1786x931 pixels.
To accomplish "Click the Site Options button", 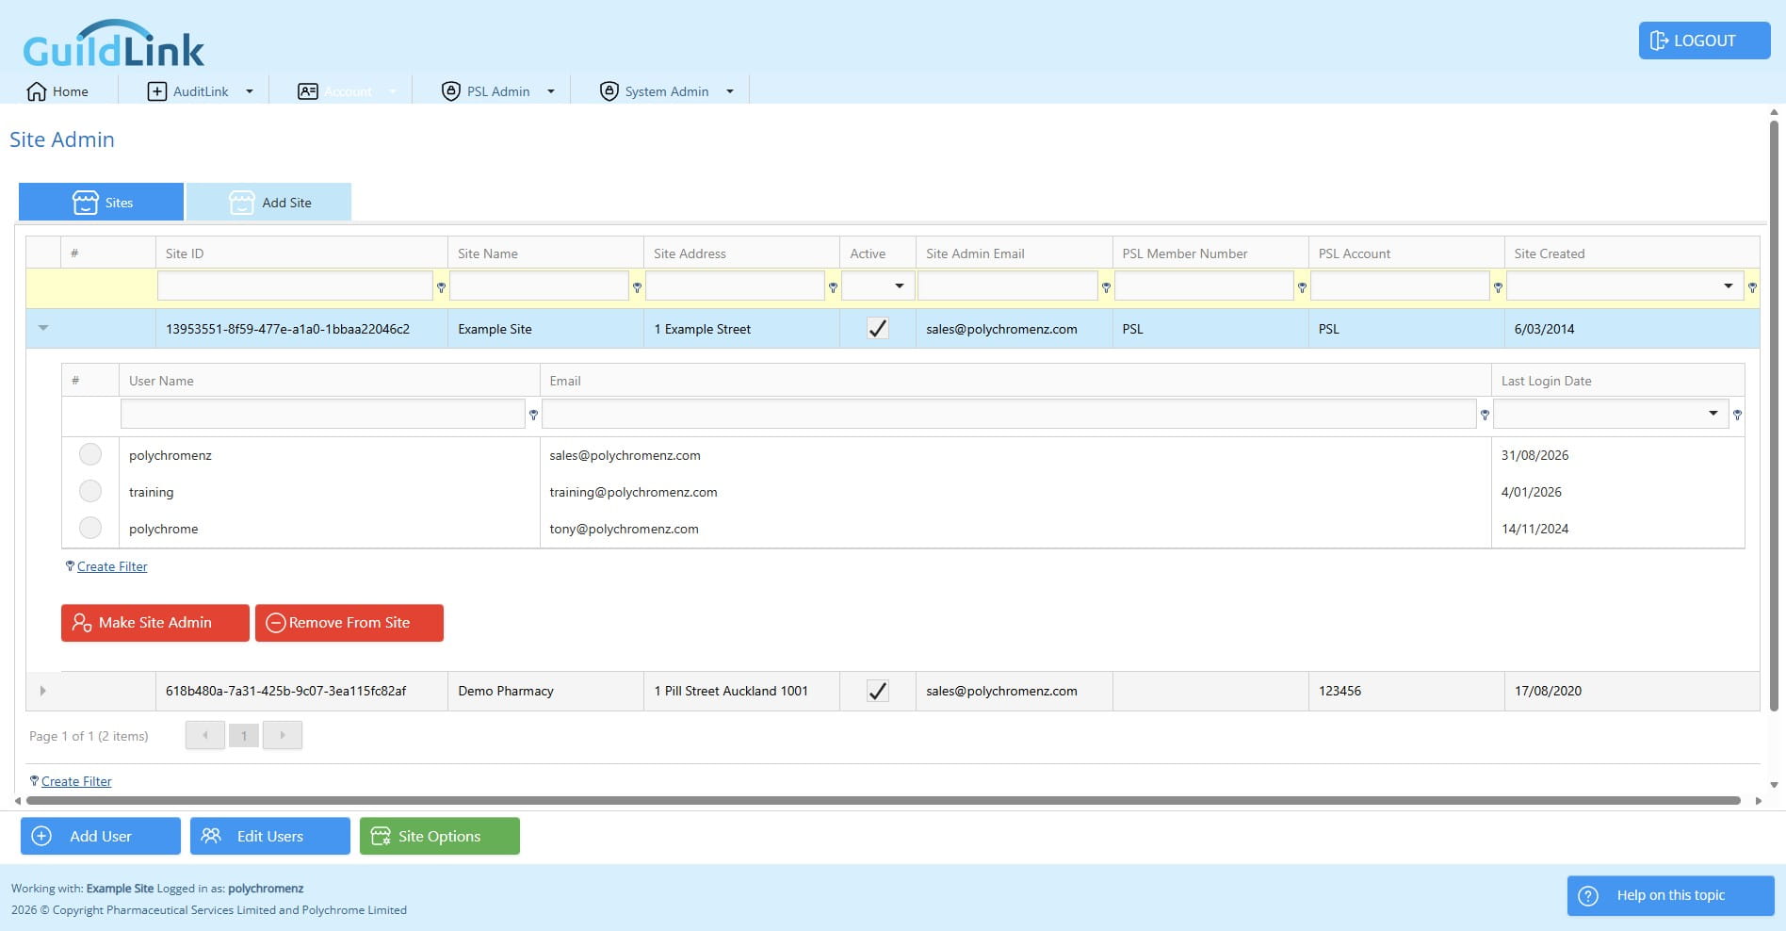I will (x=440, y=836).
